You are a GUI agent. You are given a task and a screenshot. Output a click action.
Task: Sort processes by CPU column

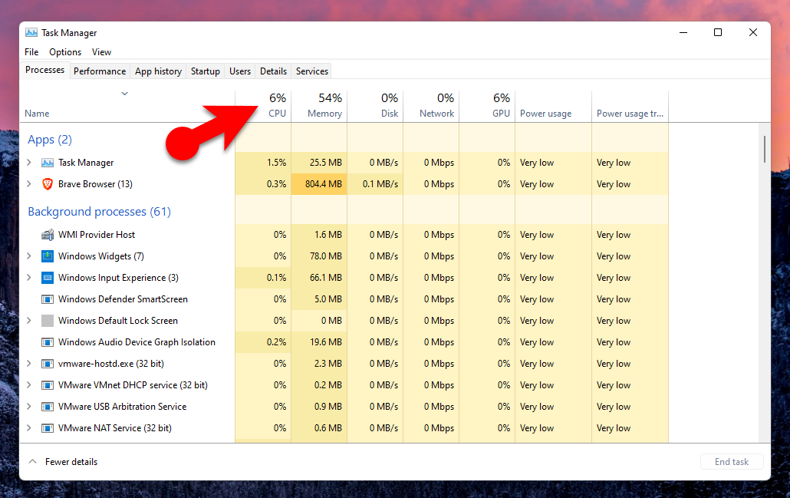pyautogui.click(x=264, y=106)
